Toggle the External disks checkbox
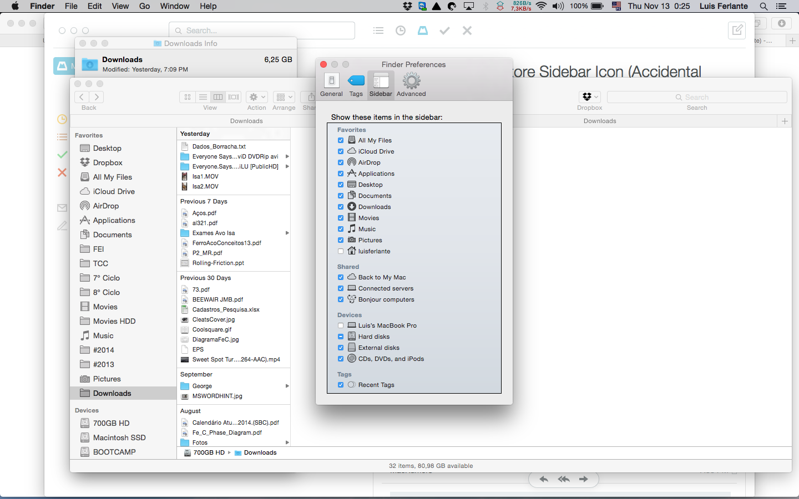Image resolution: width=799 pixels, height=499 pixels. 341,348
